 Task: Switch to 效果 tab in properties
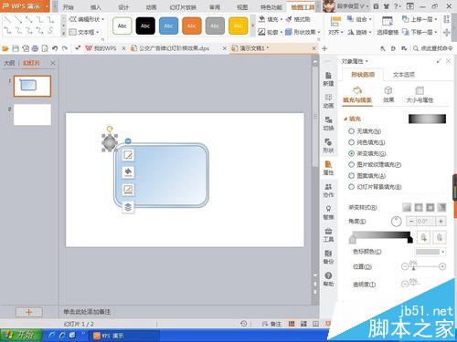388,94
